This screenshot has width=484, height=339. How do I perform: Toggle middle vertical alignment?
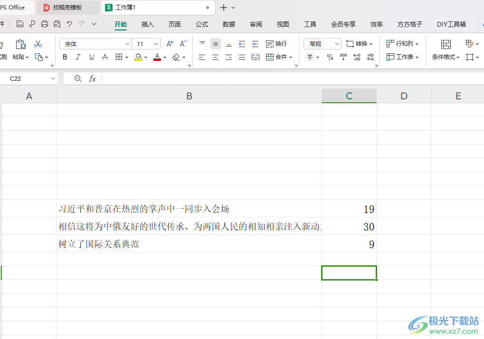216,44
